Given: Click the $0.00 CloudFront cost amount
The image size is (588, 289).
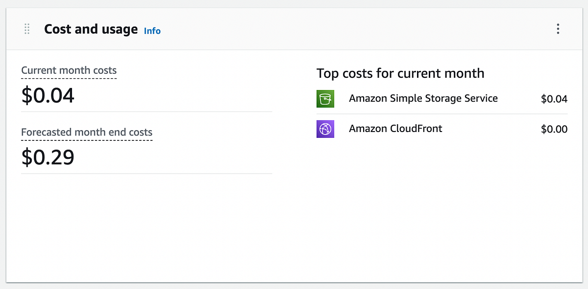Looking at the screenshot, I should pyautogui.click(x=554, y=130).
